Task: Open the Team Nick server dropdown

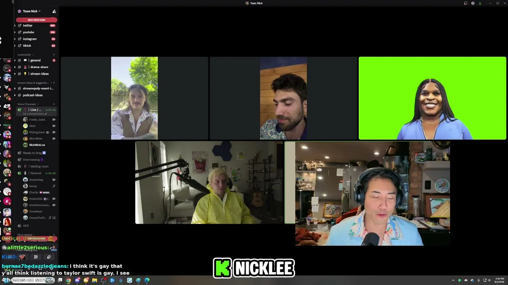Action: 31,11
